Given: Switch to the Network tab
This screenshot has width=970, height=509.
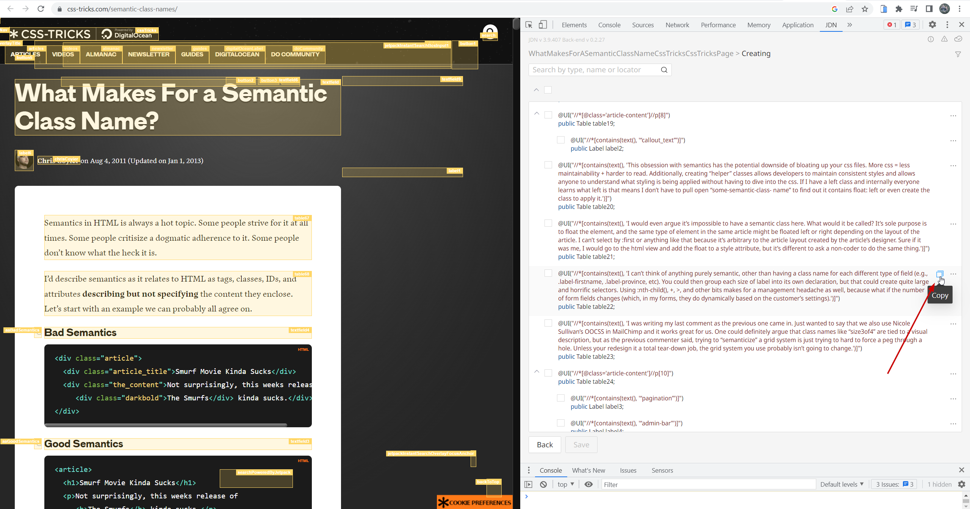Looking at the screenshot, I should tap(677, 25).
